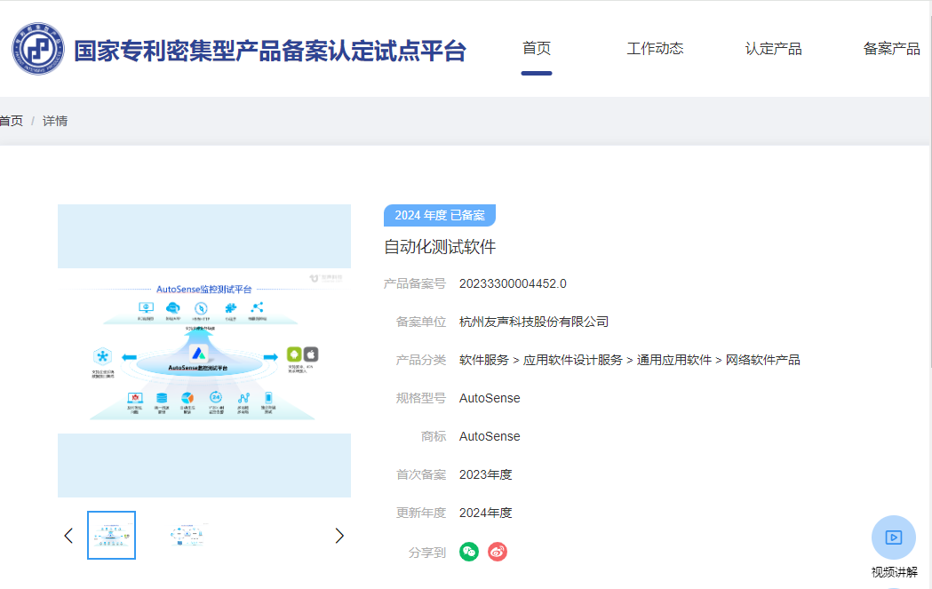This screenshot has width=932, height=589.
Task: Click the 首次备案 value 2023年度
Action: (x=486, y=474)
